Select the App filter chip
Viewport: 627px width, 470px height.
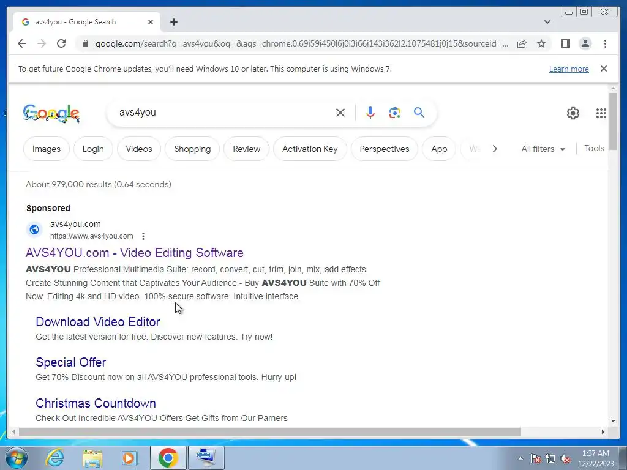point(439,149)
